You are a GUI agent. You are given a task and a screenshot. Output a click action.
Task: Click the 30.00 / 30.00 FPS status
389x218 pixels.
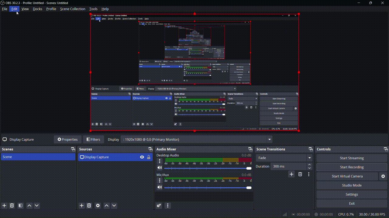(373, 214)
